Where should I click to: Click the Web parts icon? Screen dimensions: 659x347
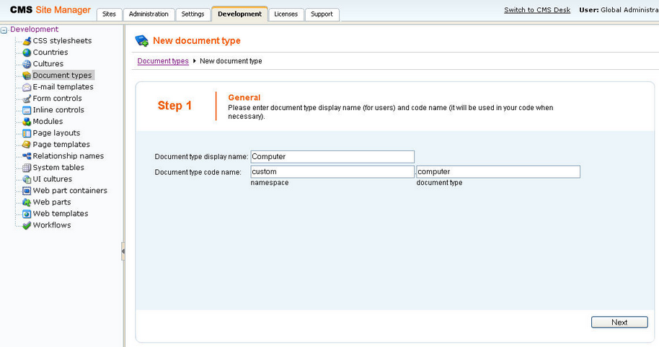tap(27, 202)
